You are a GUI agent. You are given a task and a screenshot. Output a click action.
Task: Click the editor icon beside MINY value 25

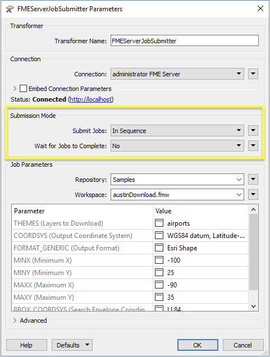point(159,272)
